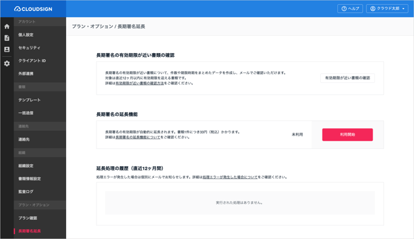This screenshot has width=414, height=239.
Task: Click the 実行された処理はありません message
Action: (240, 203)
